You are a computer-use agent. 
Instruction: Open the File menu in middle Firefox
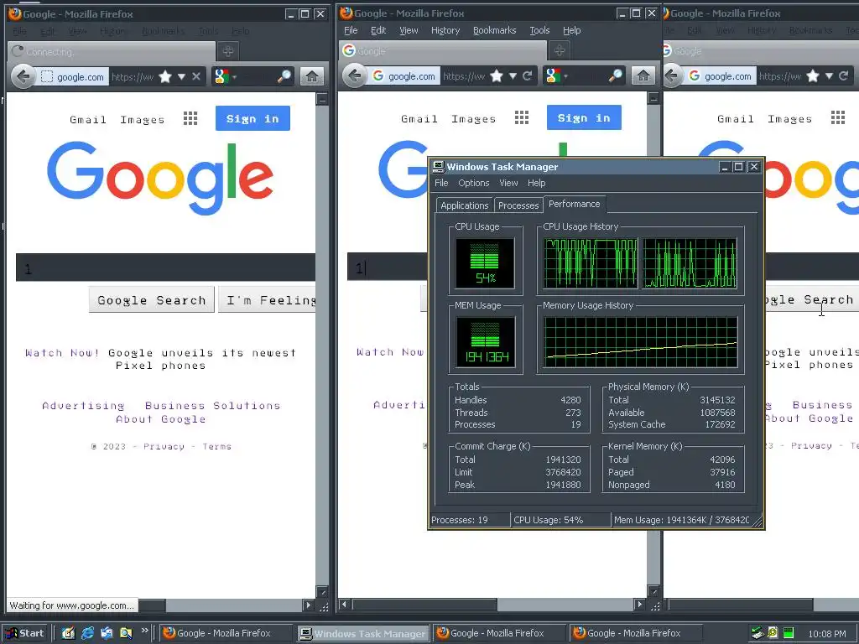tap(351, 31)
